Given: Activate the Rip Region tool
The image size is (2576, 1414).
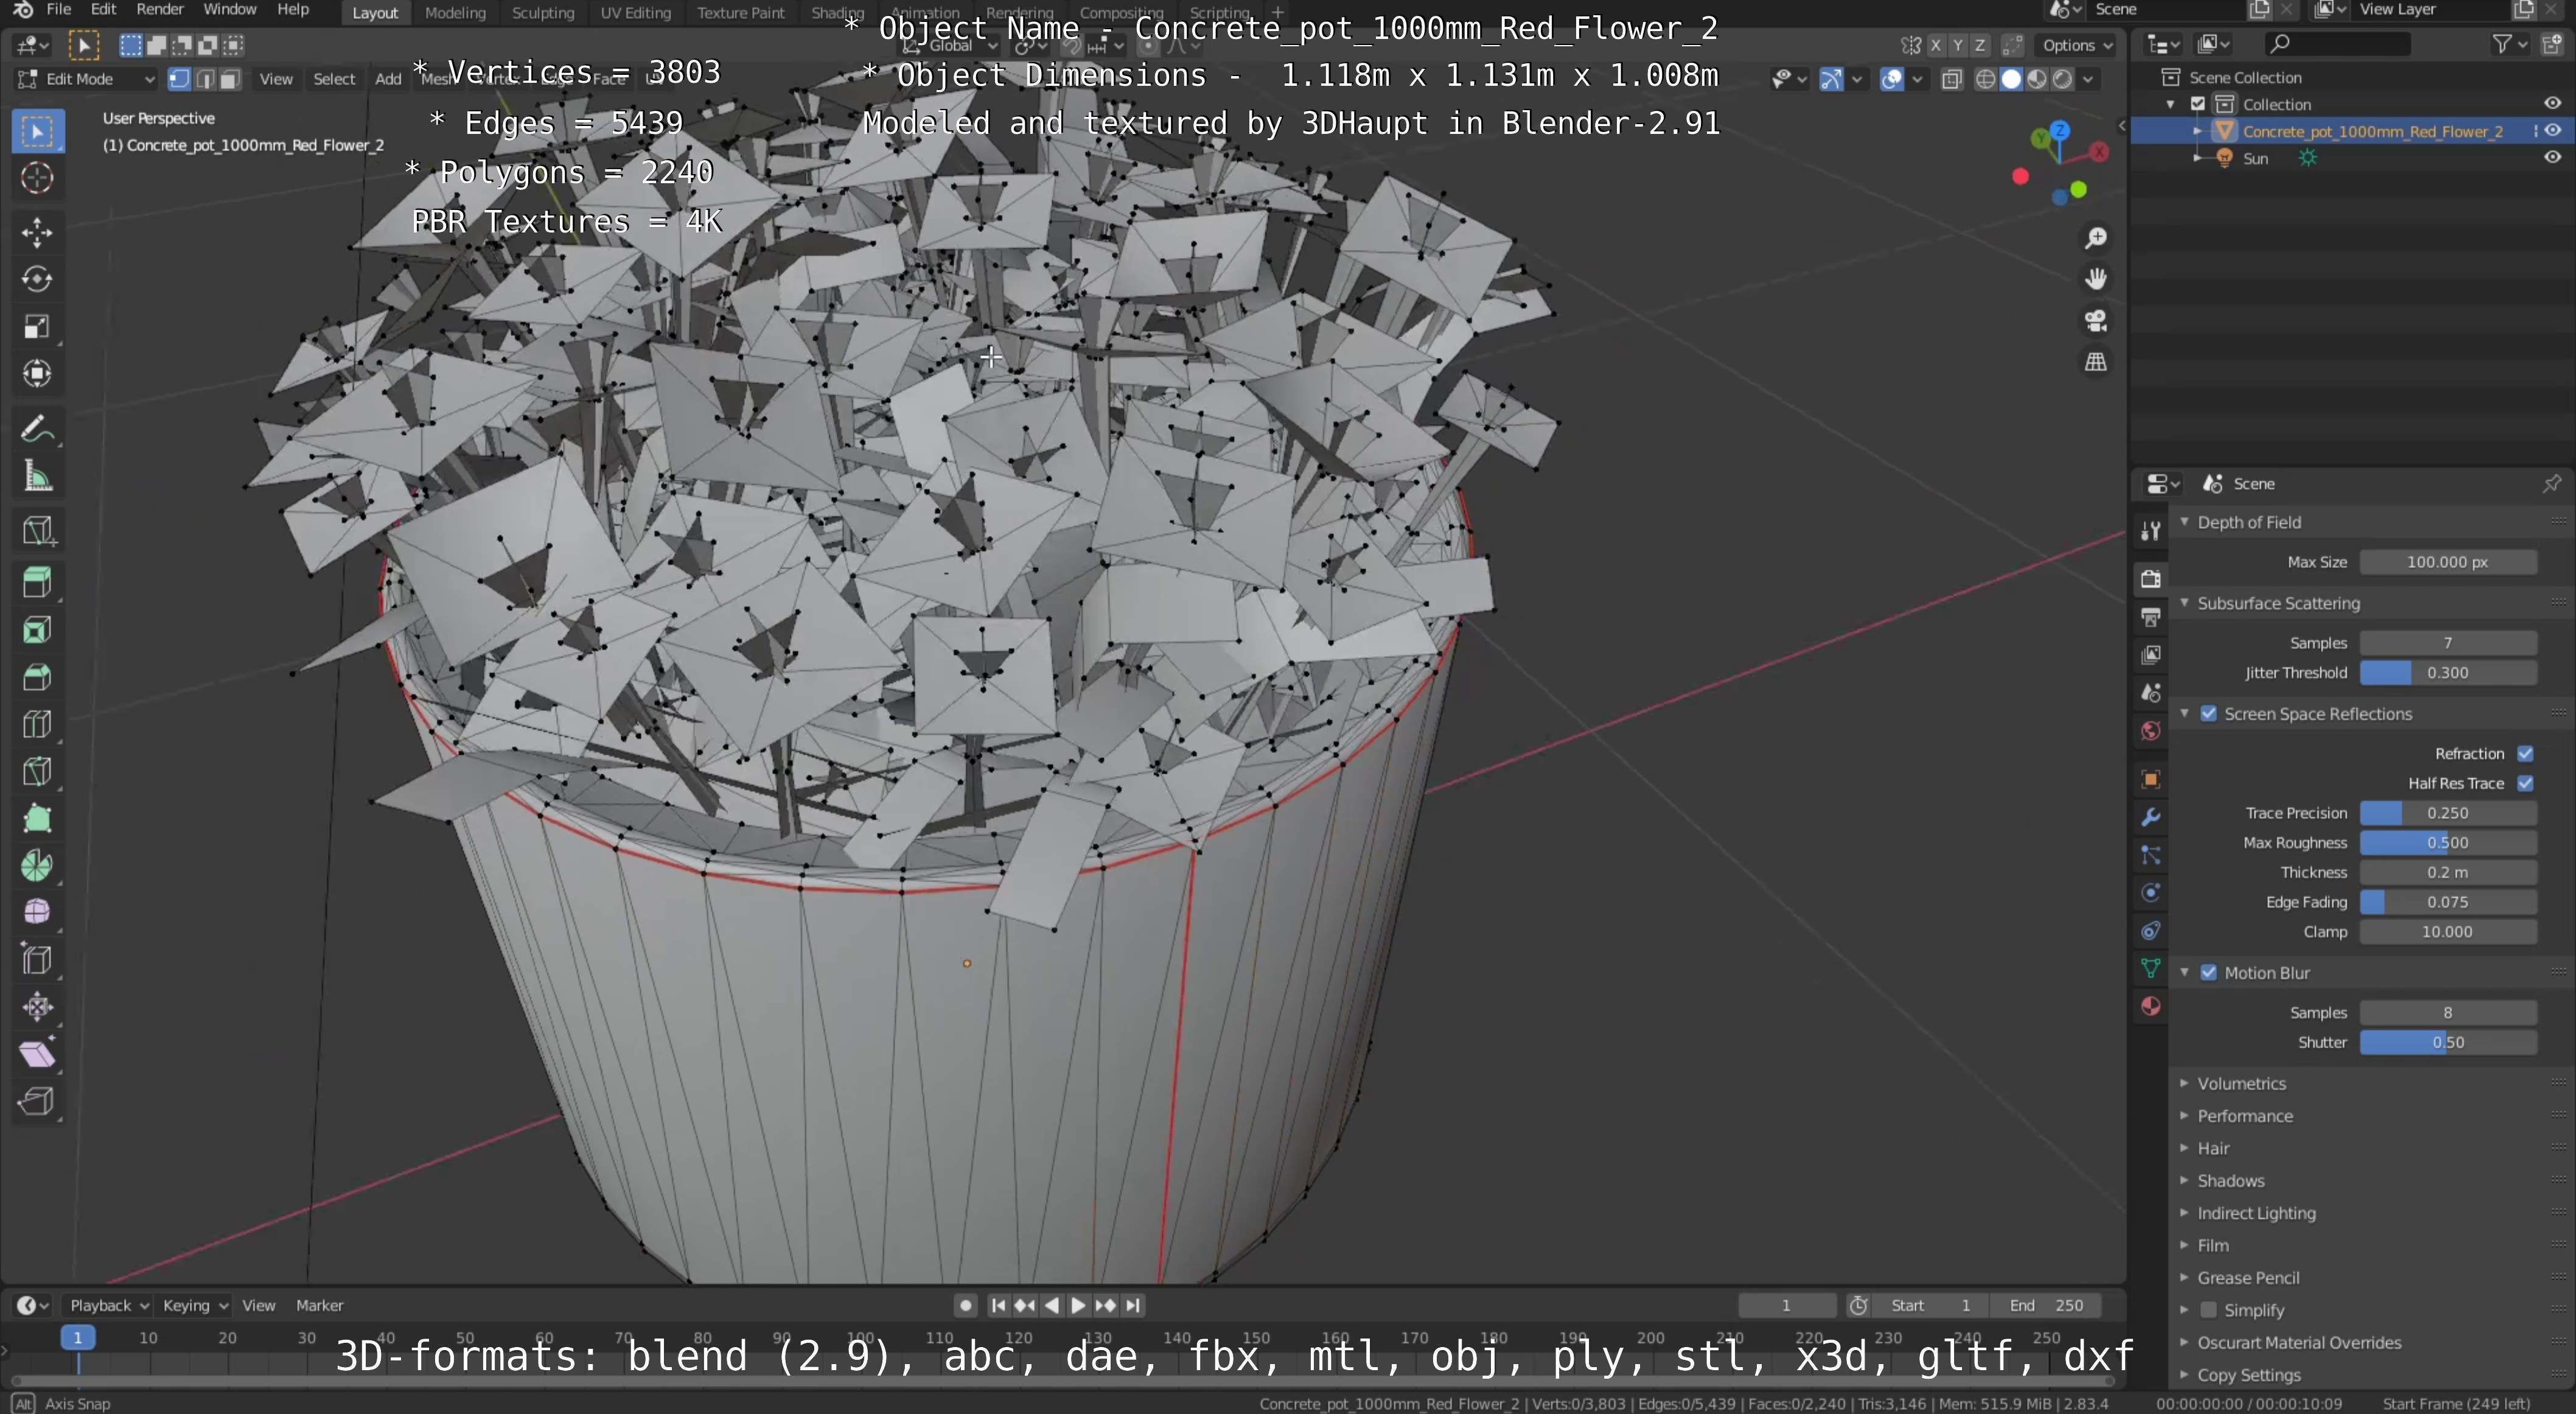Looking at the screenshot, I should [38, 1101].
